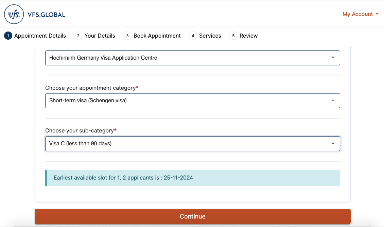
Task: Click the VFS.GLOBAL wordmark text
Action: pyautogui.click(x=47, y=15)
